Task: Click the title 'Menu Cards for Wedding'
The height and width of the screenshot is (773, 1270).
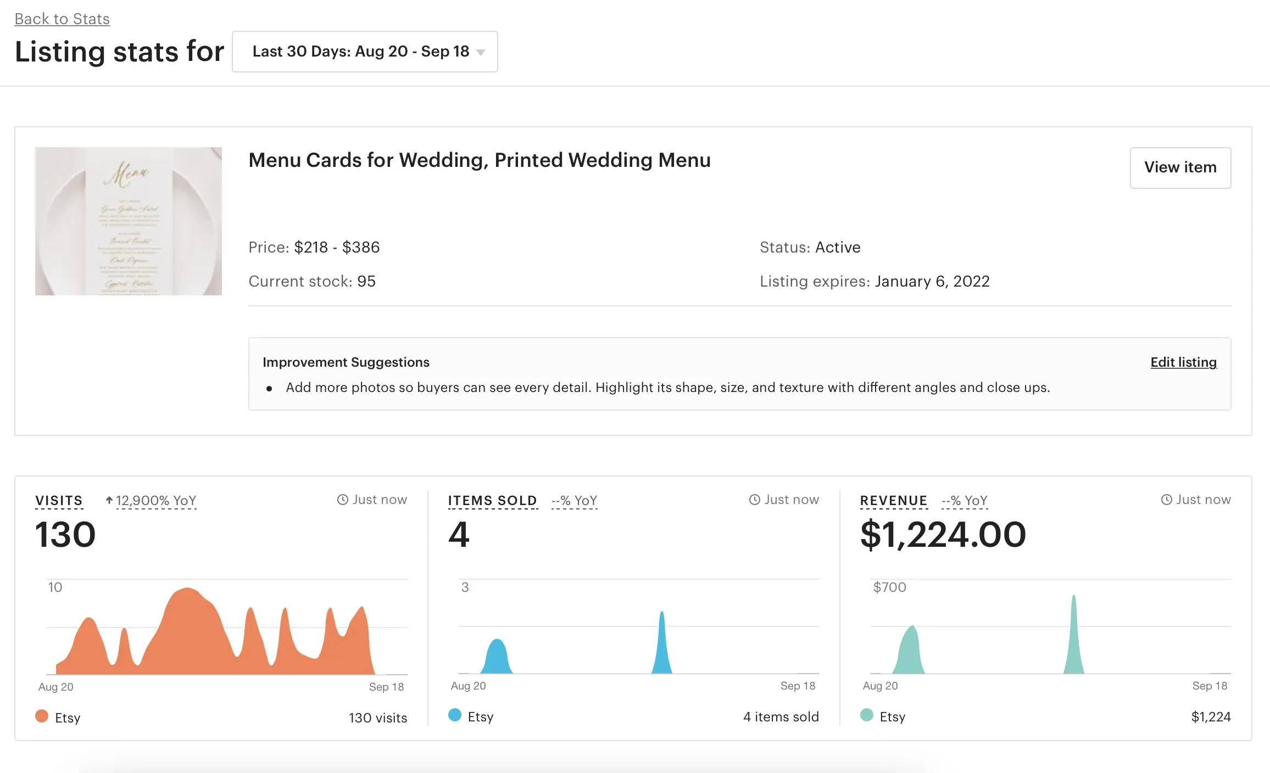Action: point(478,160)
